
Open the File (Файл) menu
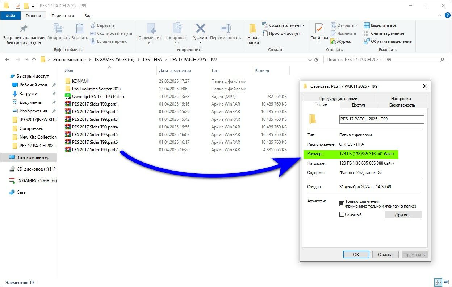click(10, 16)
